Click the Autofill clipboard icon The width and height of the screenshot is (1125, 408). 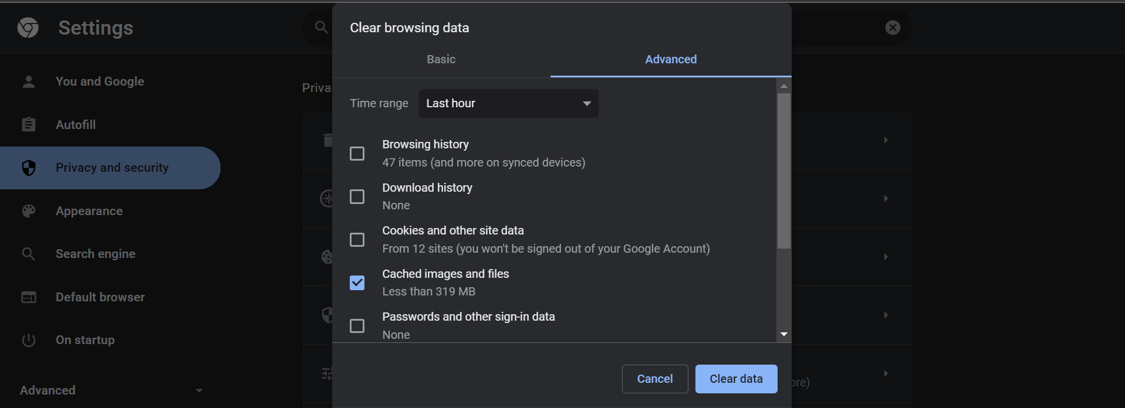pyautogui.click(x=28, y=124)
